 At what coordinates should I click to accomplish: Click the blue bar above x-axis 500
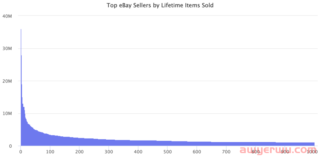[168, 144]
